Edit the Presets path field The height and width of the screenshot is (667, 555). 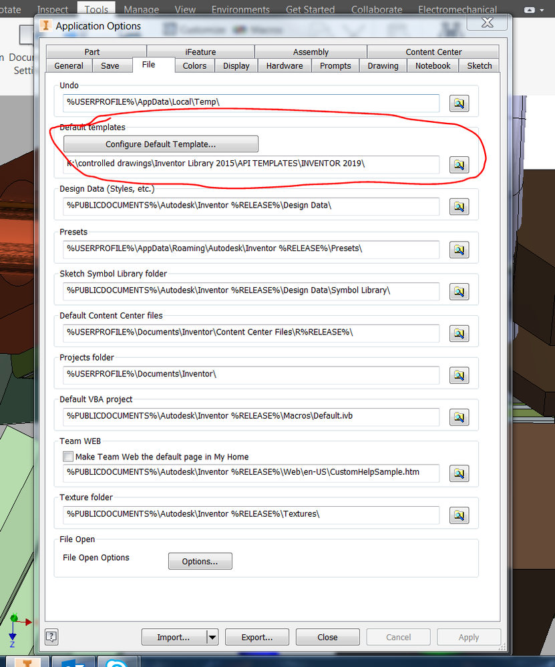[251, 249]
